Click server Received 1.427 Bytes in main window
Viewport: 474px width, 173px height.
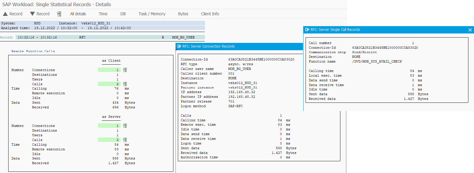click(x=122, y=163)
